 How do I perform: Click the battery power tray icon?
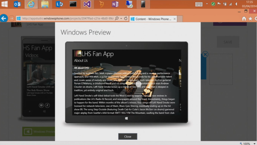(225, 4)
